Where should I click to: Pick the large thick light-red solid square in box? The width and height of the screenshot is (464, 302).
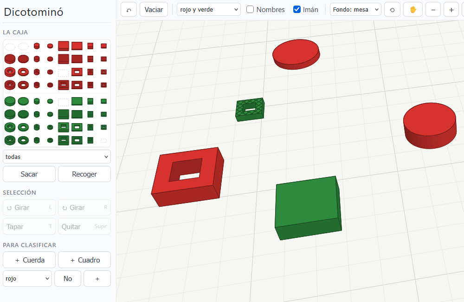pyautogui.click(x=63, y=46)
